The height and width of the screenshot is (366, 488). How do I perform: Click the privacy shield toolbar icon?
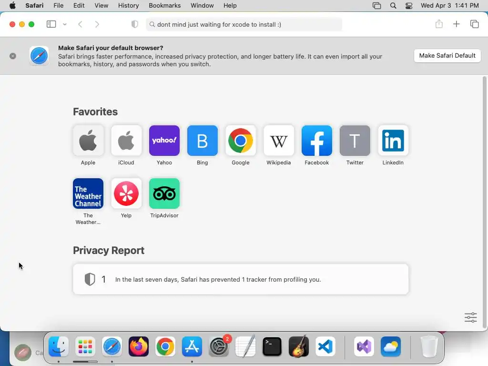coord(135,24)
